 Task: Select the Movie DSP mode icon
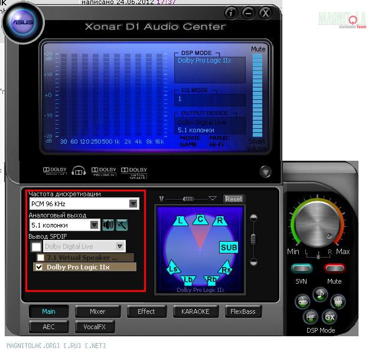tap(337, 301)
